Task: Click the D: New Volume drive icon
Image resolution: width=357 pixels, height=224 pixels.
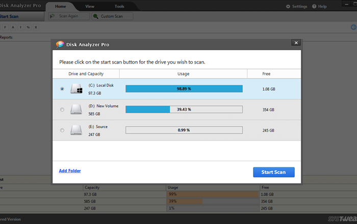Action: [76, 109]
